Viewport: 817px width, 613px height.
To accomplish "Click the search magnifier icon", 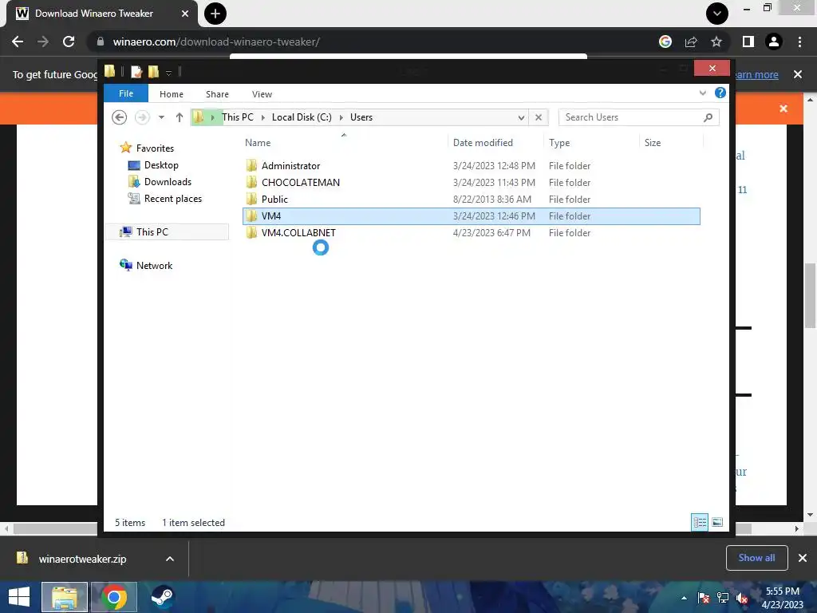I will pos(708,117).
